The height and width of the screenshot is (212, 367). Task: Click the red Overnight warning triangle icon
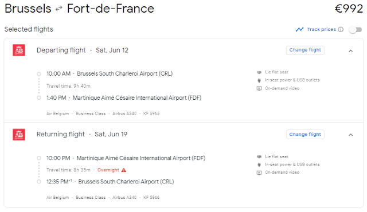tap(124, 170)
